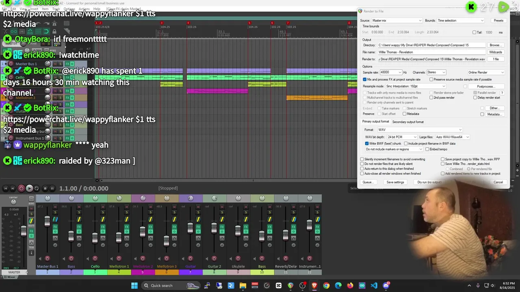Open Windows Start menu
Screen dimensions: 520x292
(134, 286)
